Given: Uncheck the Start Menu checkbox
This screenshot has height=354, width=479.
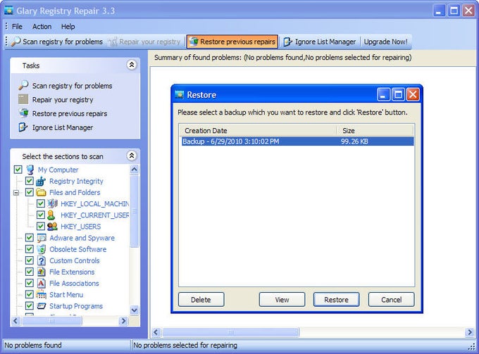Looking at the screenshot, I should [30, 294].
